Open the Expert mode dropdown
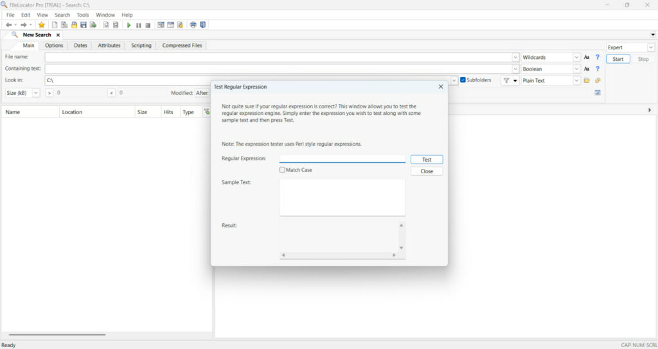Screen dimensions: 658x349 pyautogui.click(x=650, y=47)
